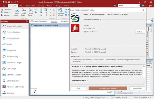Click the Paste icon in Clipboard group
Screen dimensions: 154x99
click(x=54, y=15)
